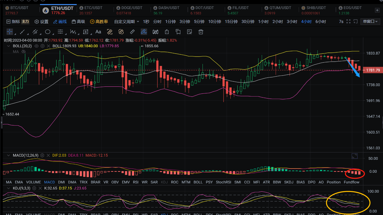This screenshot has height=215, width=383.
Task: Select StochRSI below the MACD chart
Action: [x=224, y=182]
